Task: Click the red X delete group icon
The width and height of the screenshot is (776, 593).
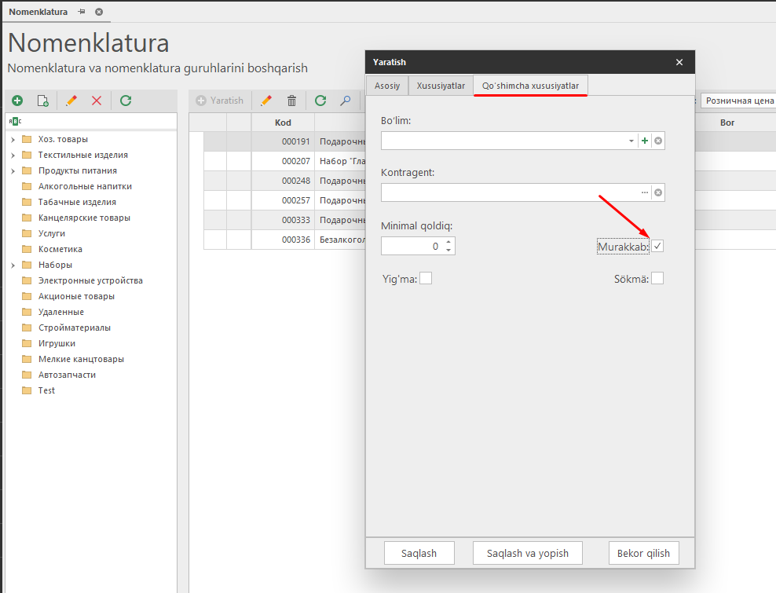Action: point(97,101)
